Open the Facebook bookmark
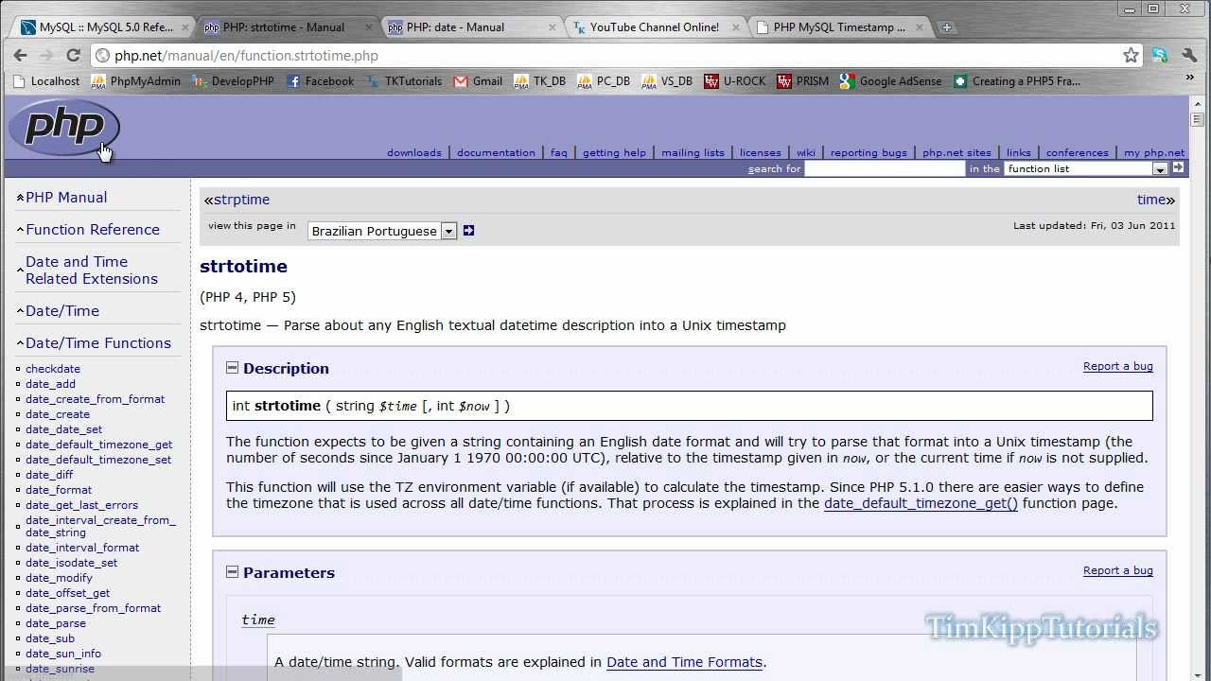Image resolution: width=1211 pixels, height=681 pixels. [x=320, y=81]
